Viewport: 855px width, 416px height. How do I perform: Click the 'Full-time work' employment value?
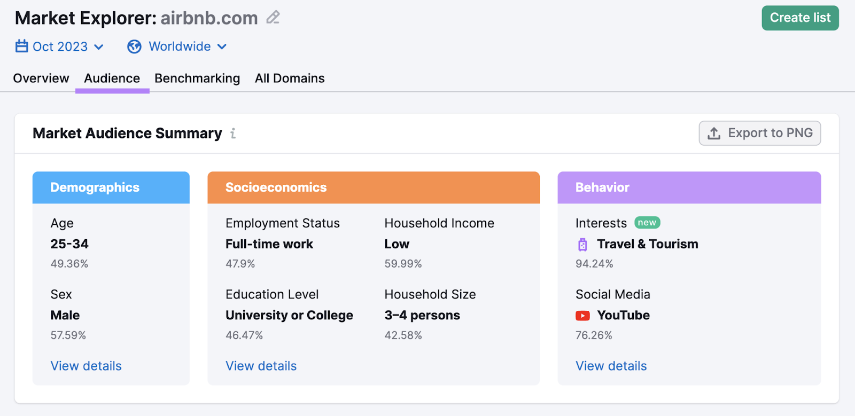[269, 244]
